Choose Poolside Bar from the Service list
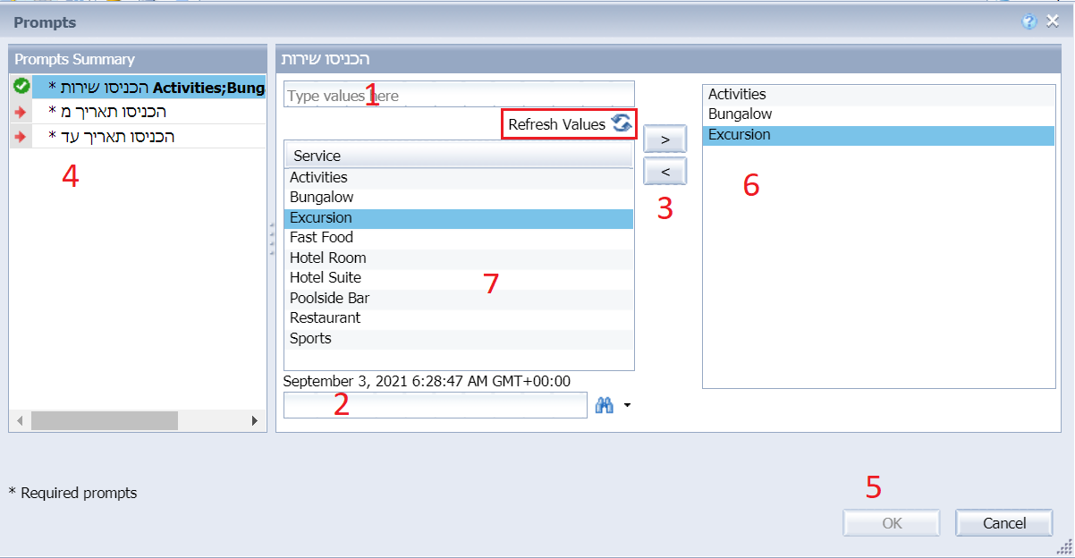The width and height of the screenshot is (1075, 558). [330, 298]
